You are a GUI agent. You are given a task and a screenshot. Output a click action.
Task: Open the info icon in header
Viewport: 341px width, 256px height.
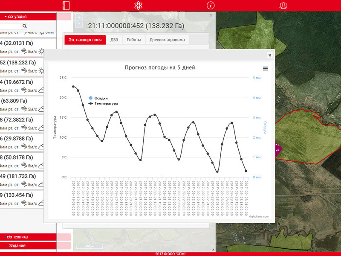210,6
